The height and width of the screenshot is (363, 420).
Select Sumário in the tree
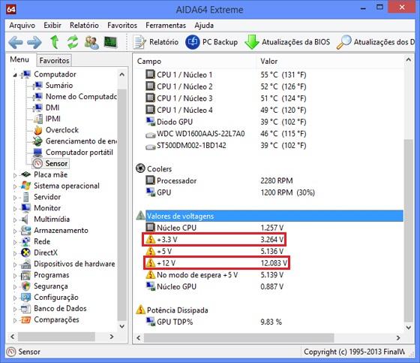coord(59,86)
